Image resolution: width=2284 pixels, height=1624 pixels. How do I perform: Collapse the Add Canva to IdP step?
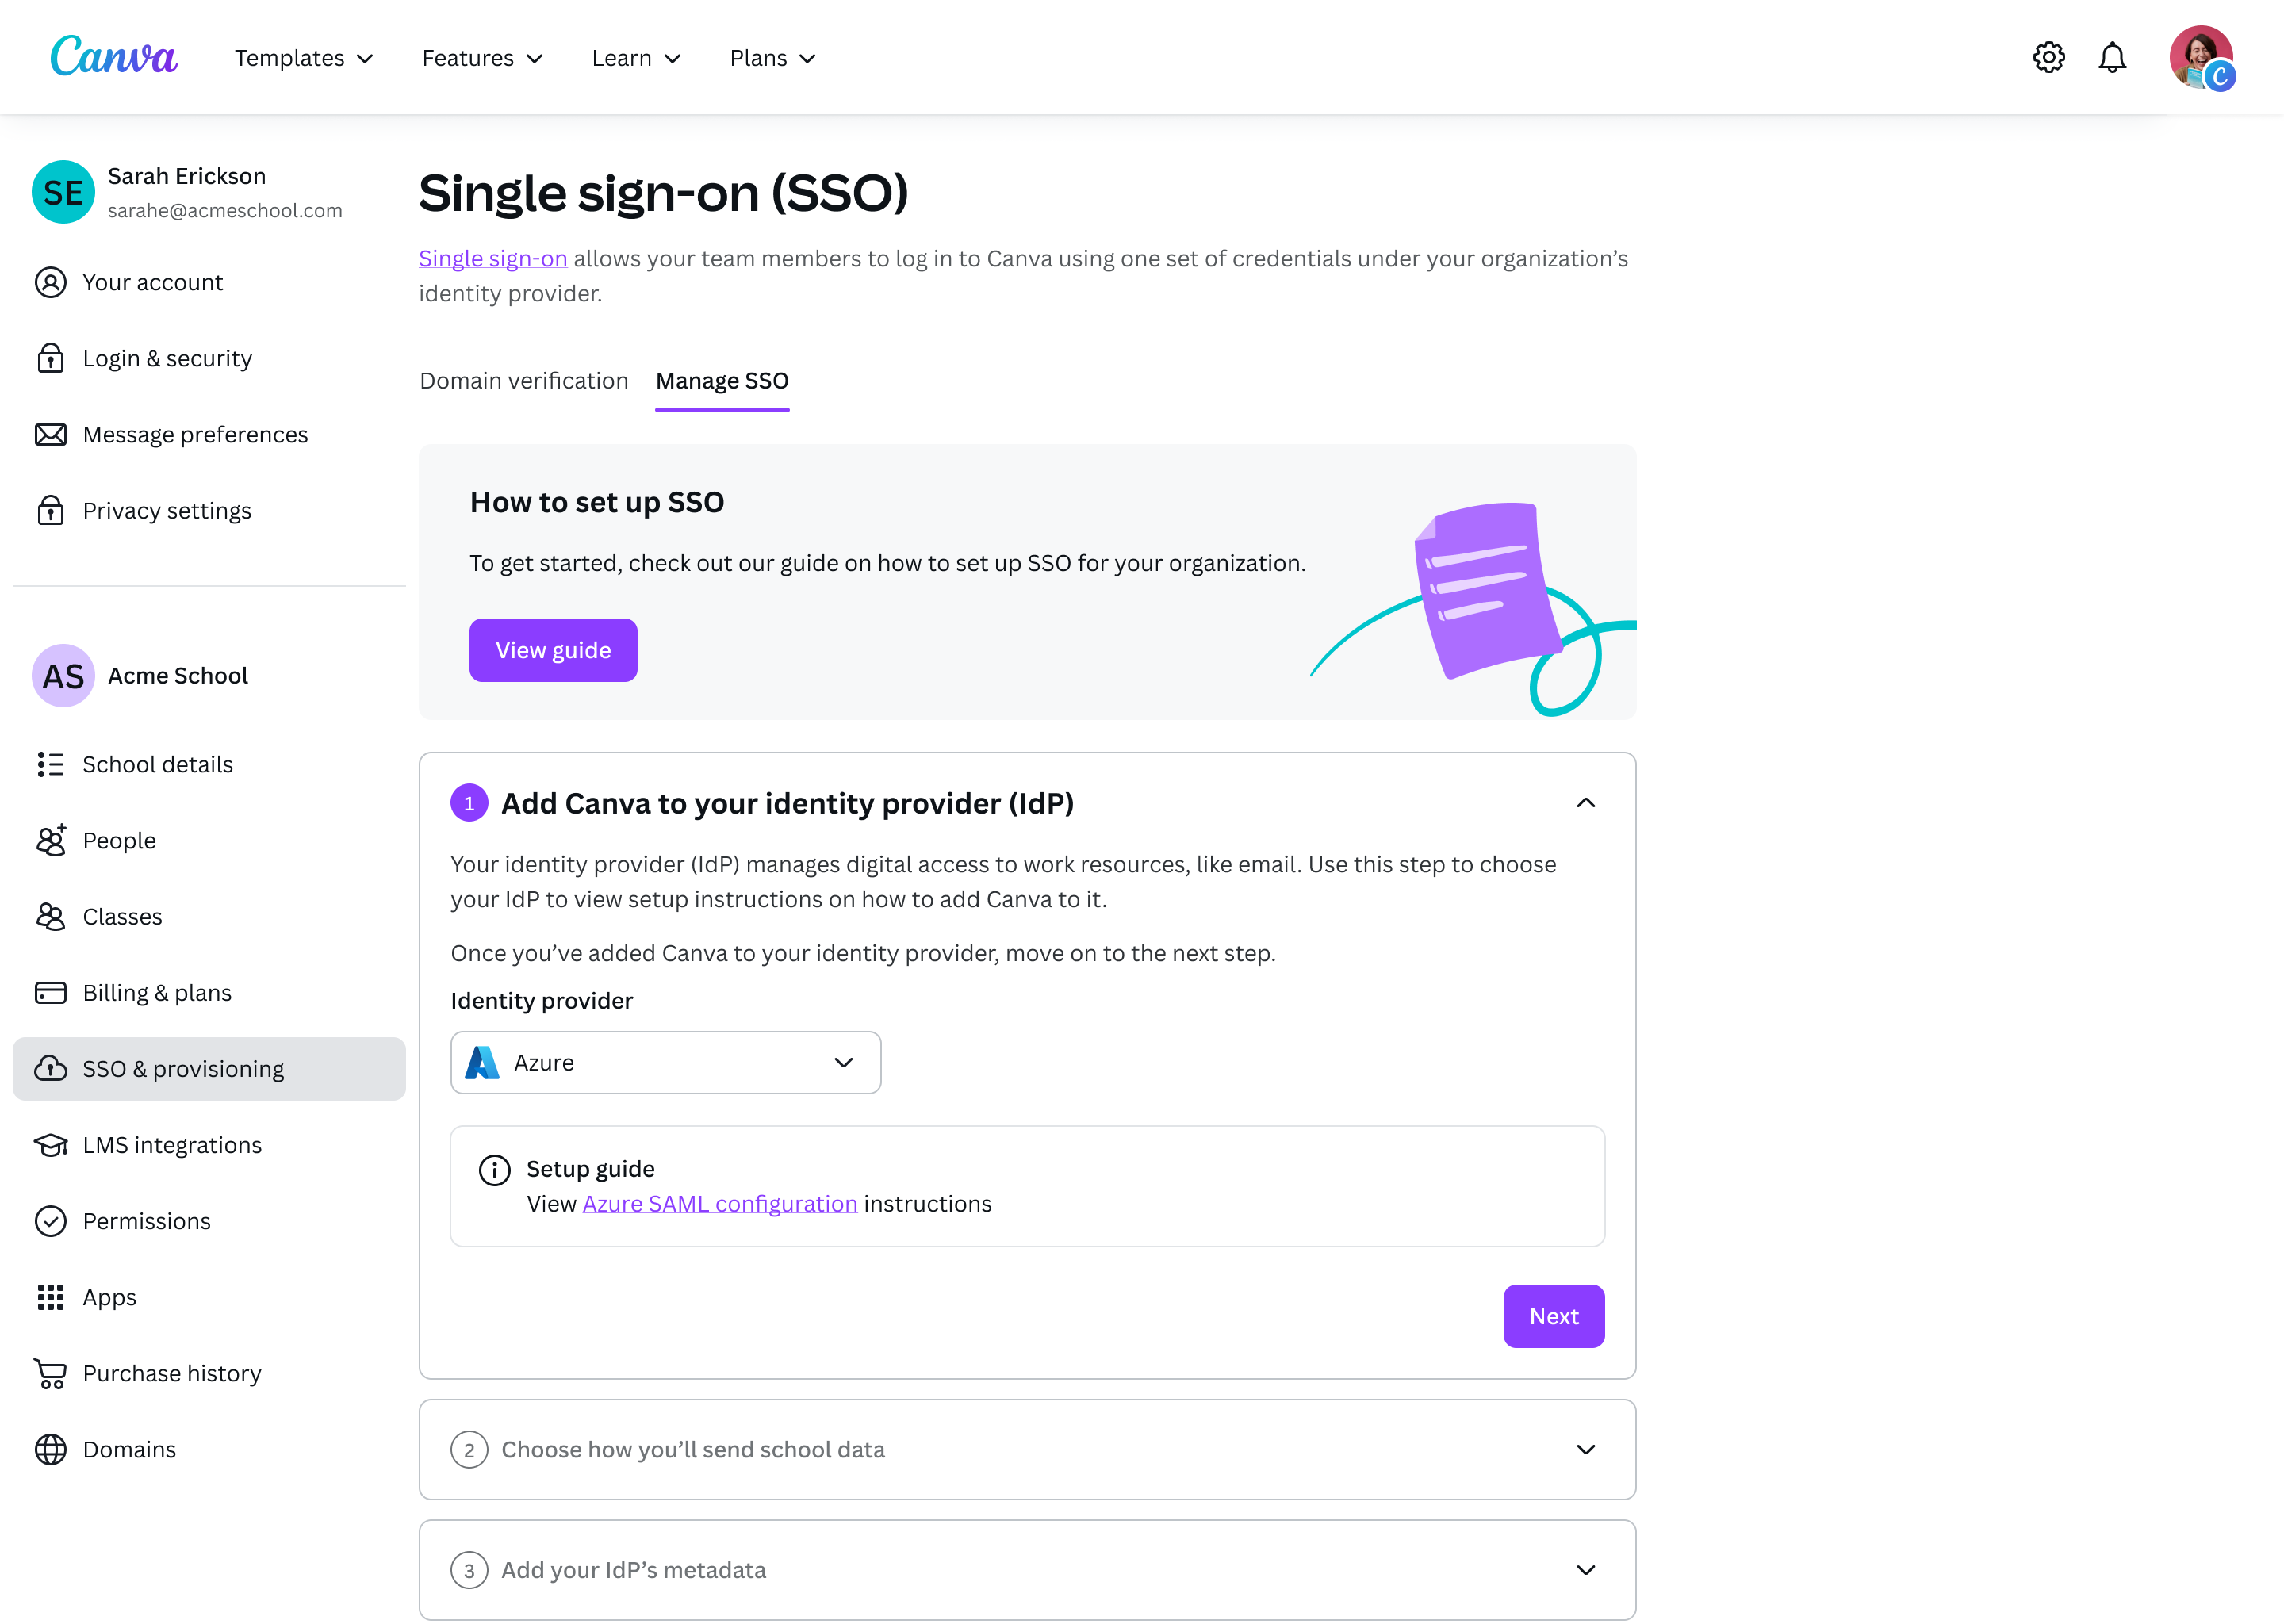1585,802
